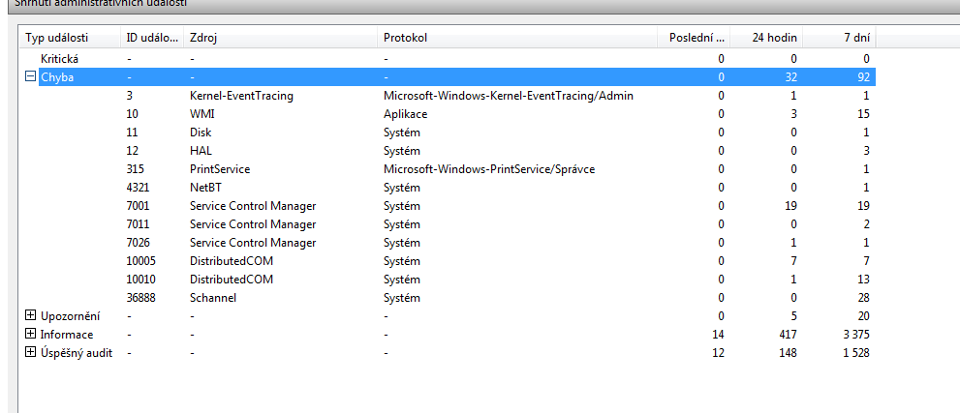
Task: Expand the Úspěšný audit group
Action: pos(30,353)
